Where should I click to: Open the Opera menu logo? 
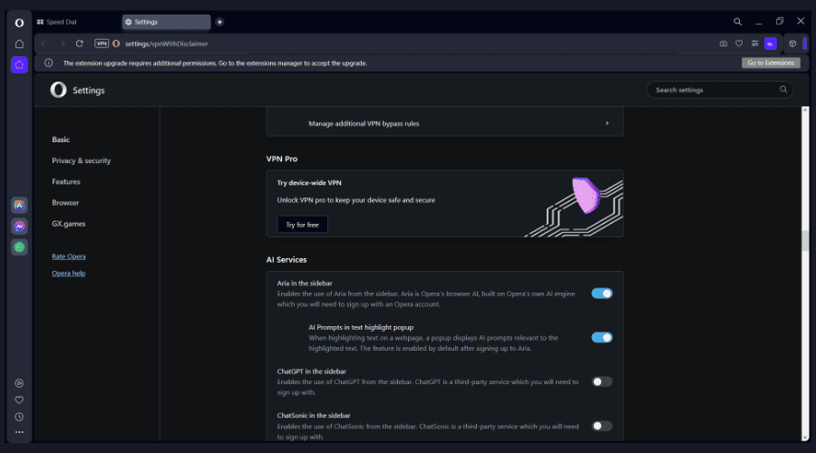[19, 23]
